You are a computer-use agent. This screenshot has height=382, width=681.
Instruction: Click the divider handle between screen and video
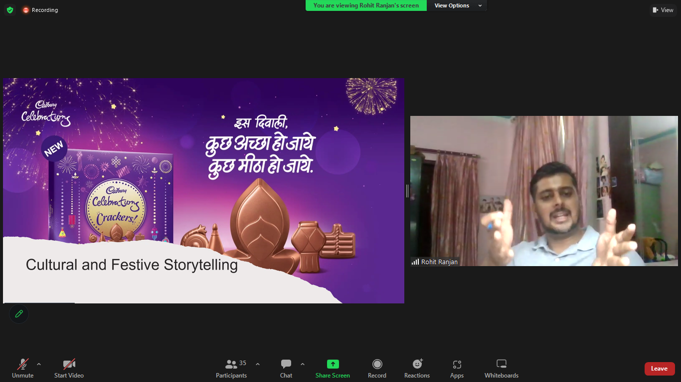pos(407,191)
